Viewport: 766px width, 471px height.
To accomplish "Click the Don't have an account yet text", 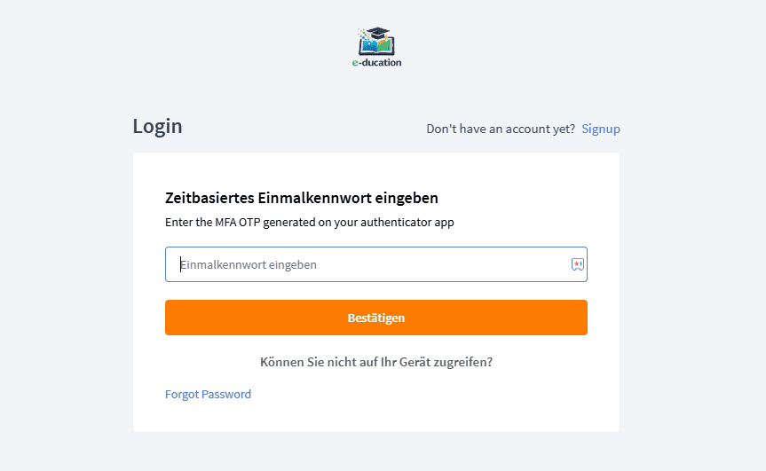I will tap(501, 129).
